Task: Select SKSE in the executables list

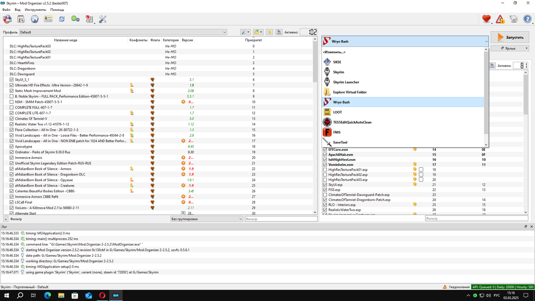Action: click(403, 62)
